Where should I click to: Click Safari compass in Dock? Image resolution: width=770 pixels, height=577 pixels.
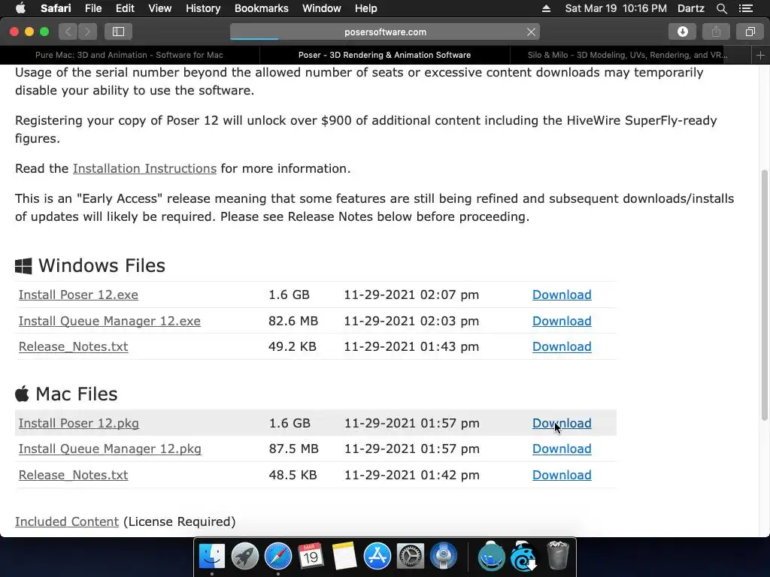pyautogui.click(x=278, y=557)
